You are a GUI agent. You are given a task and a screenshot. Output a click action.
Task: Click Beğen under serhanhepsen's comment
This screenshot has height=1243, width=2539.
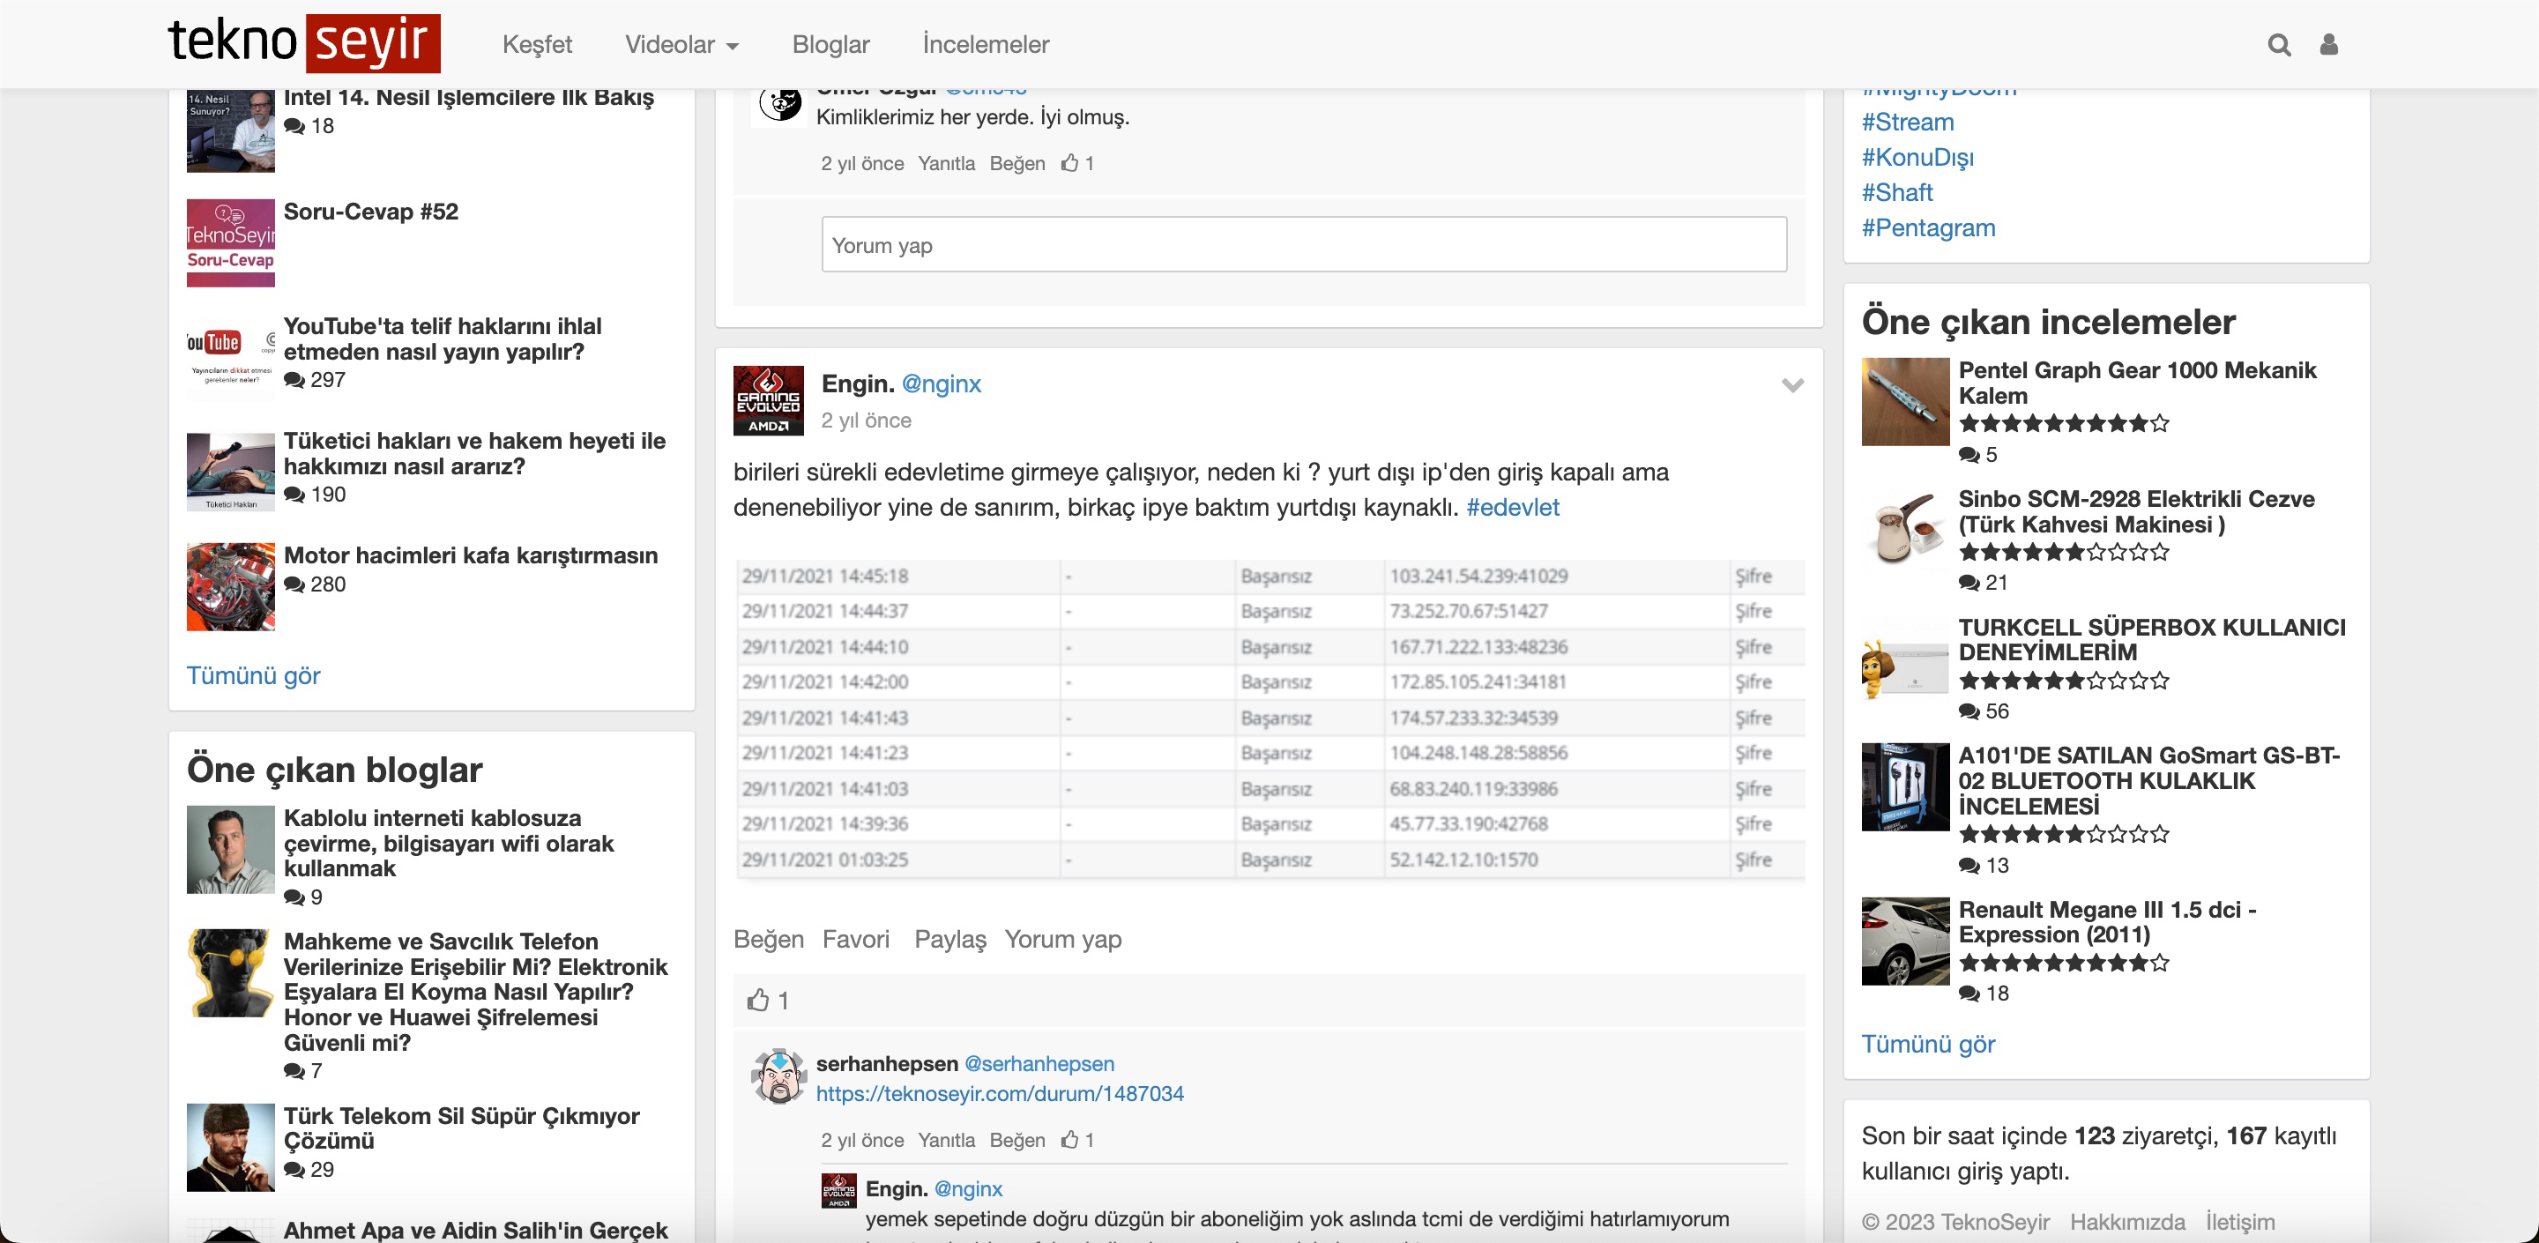1017,1141
